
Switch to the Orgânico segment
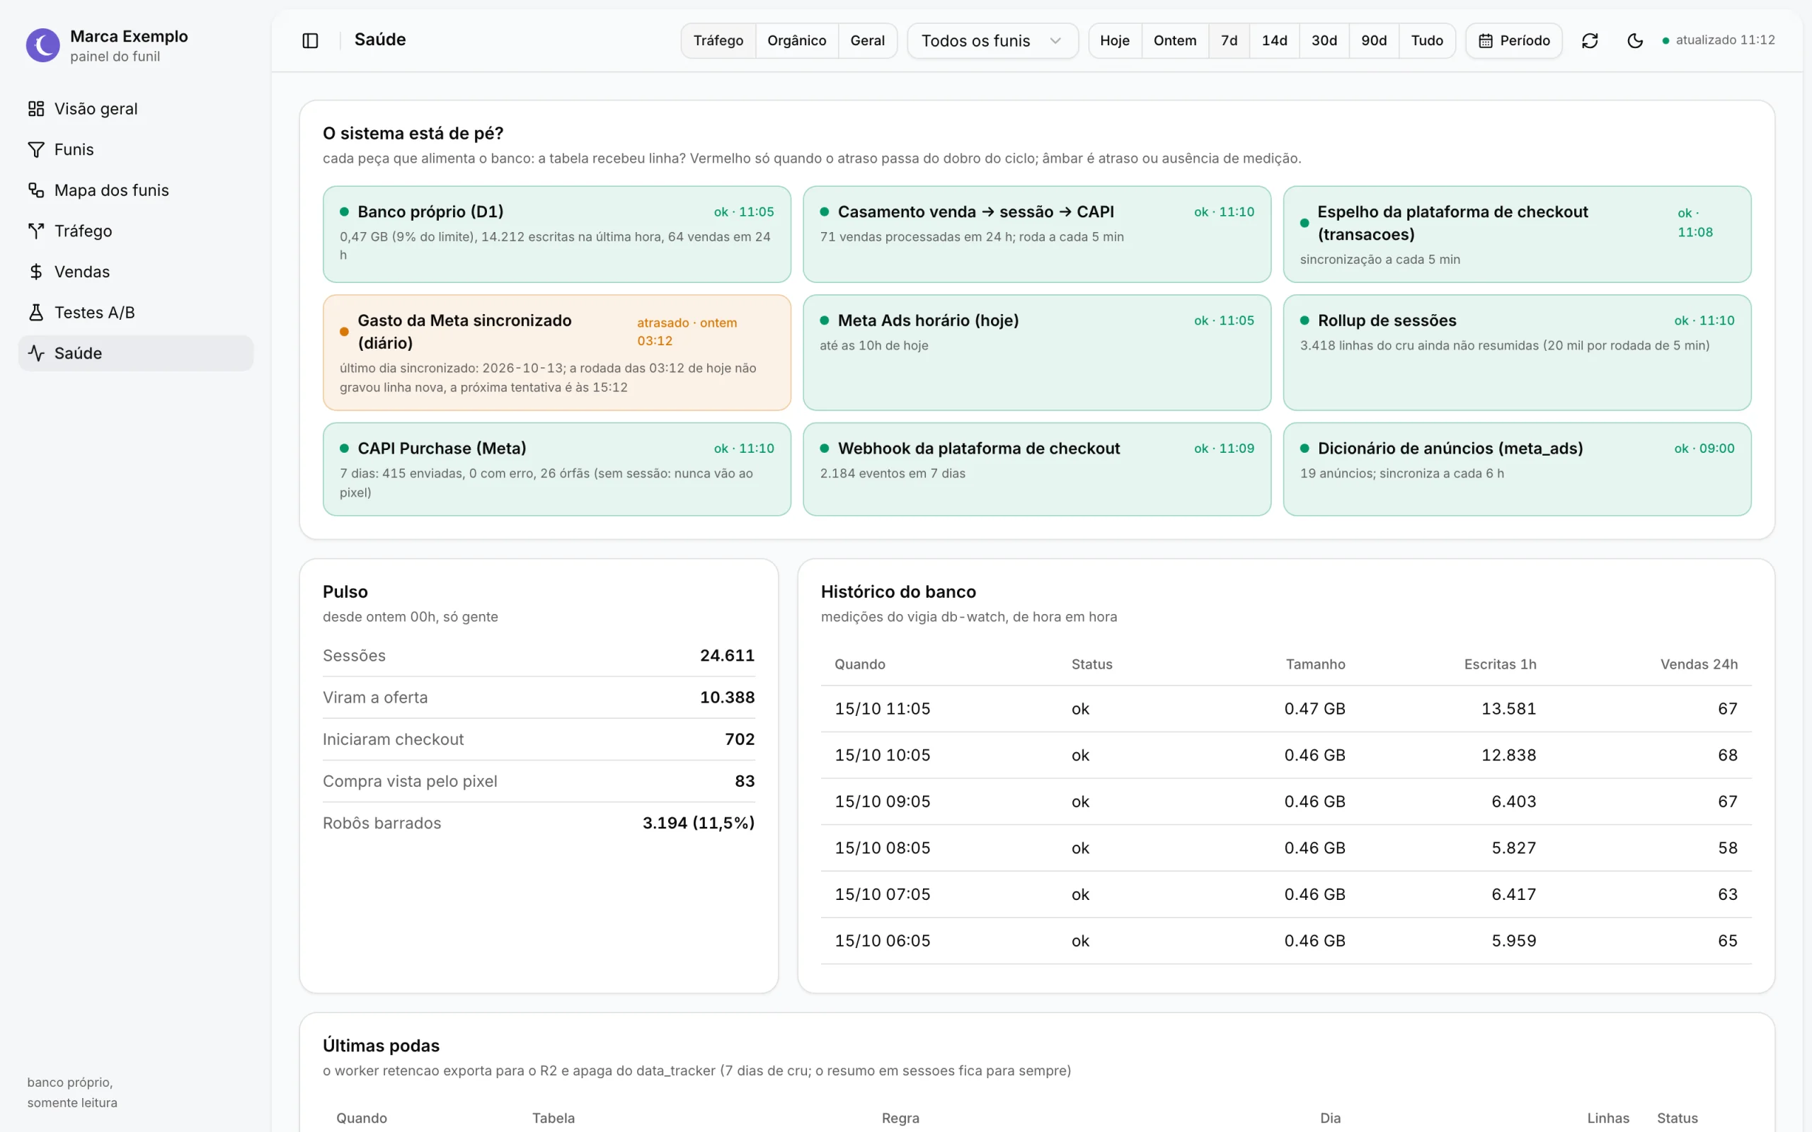pyautogui.click(x=797, y=40)
